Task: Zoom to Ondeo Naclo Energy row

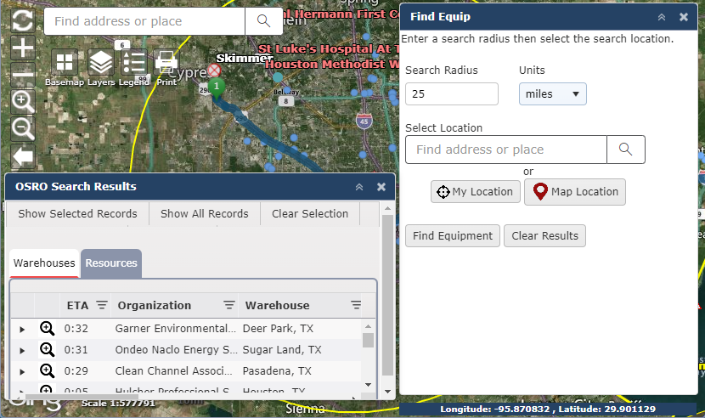Action: click(48, 350)
